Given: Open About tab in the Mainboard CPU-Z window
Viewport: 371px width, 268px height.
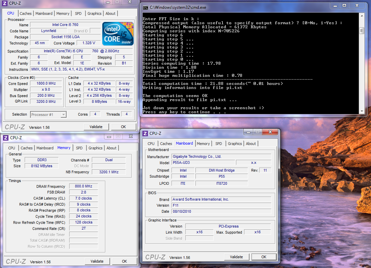Looking at the screenshot, I should (251, 144).
